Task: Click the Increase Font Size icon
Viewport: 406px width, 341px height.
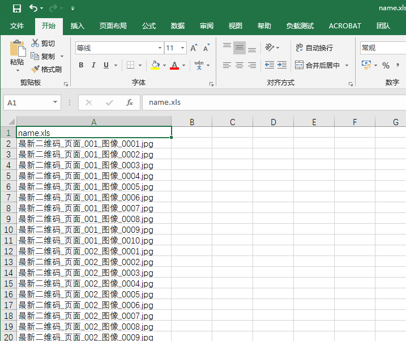Action: [x=194, y=48]
